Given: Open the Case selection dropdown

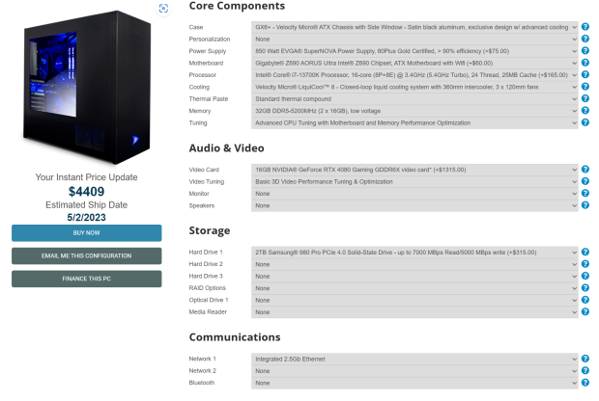Looking at the screenshot, I should tap(414, 27).
